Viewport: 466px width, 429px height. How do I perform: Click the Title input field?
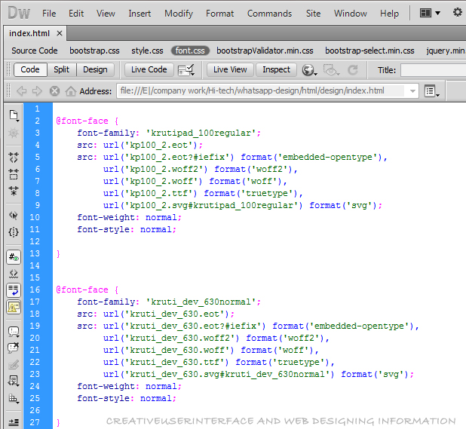click(434, 70)
